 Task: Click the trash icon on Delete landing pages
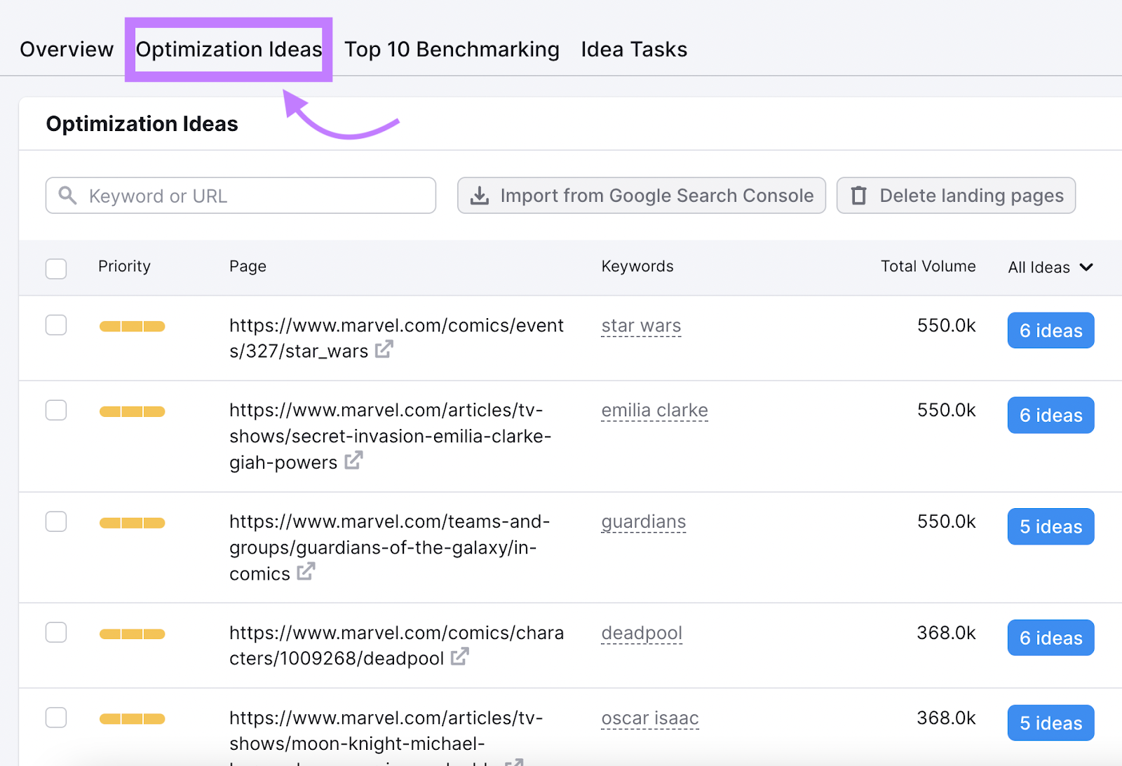(x=859, y=196)
